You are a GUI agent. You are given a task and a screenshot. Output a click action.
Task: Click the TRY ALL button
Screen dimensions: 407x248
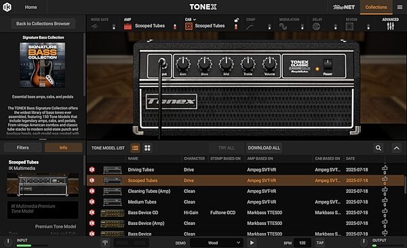pos(227,148)
